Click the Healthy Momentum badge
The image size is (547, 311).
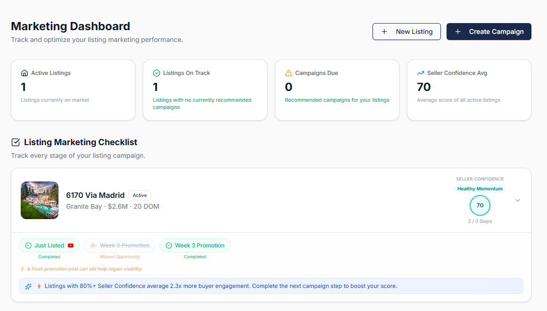pos(480,188)
